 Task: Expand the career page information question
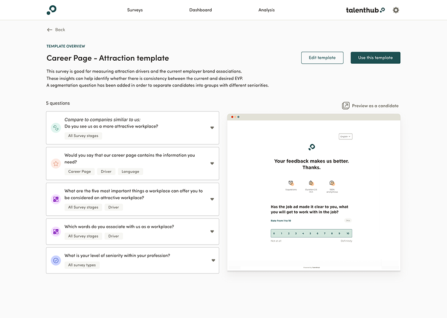click(x=212, y=164)
